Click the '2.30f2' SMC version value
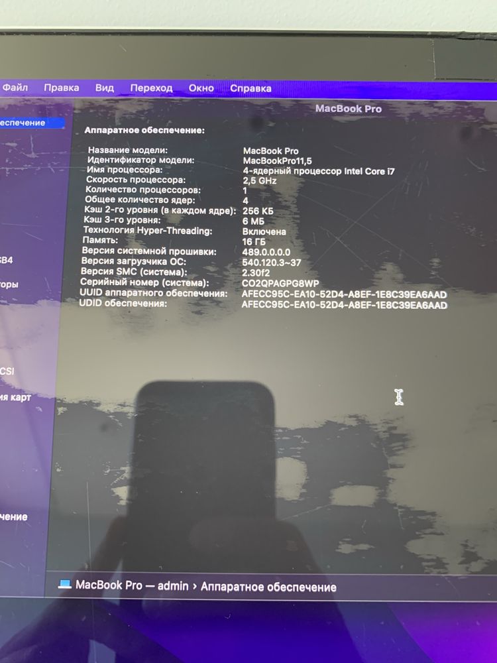 255,272
